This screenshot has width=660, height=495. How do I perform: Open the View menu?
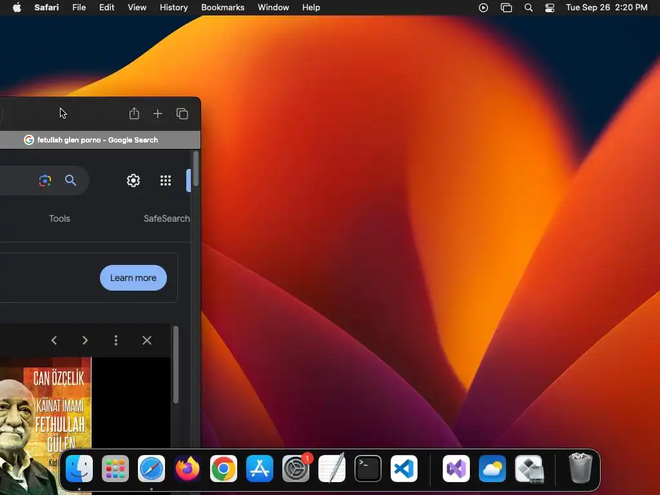(x=137, y=8)
